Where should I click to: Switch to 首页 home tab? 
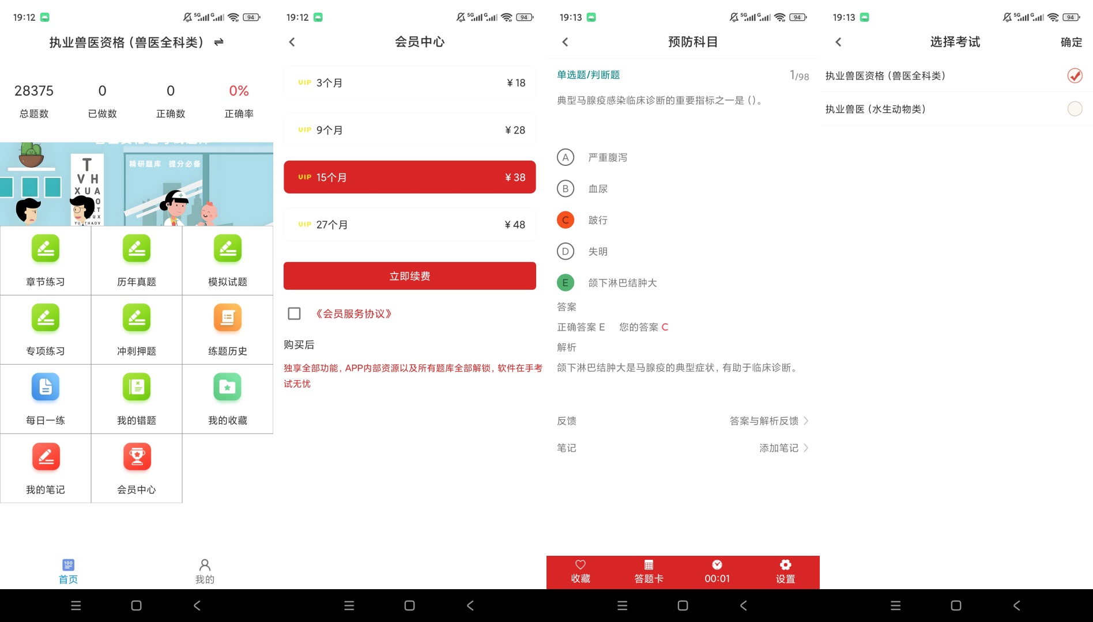click(68, 571)
